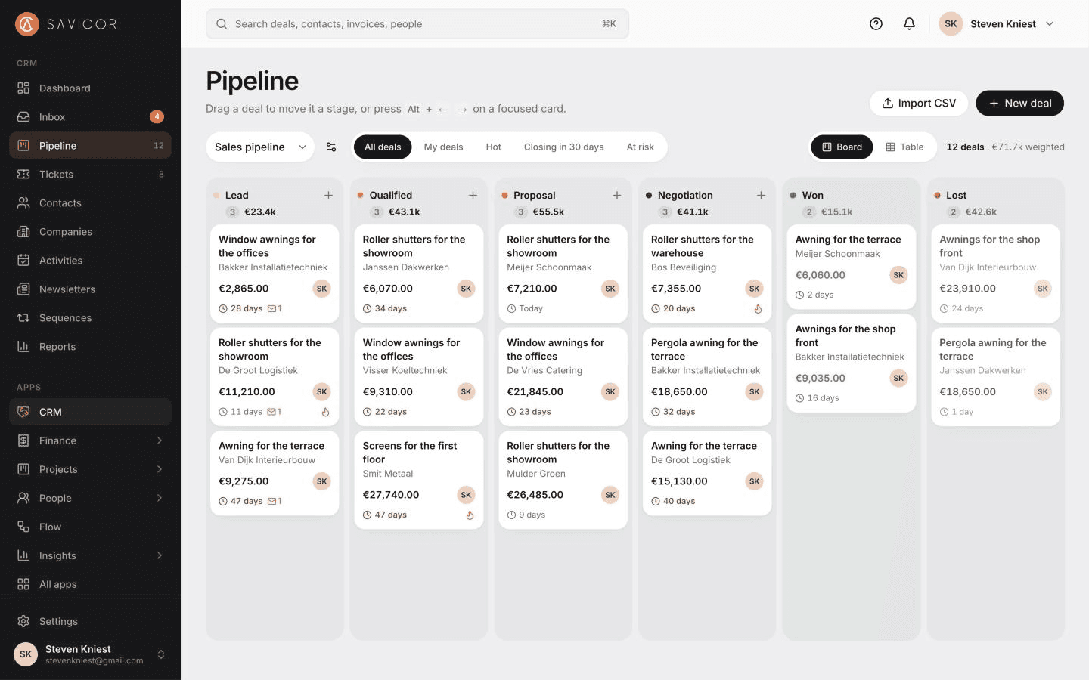1089x680 pixels.
Task: Click the Savicor logo
Action: pyautogui.click(x=67, y=24)
